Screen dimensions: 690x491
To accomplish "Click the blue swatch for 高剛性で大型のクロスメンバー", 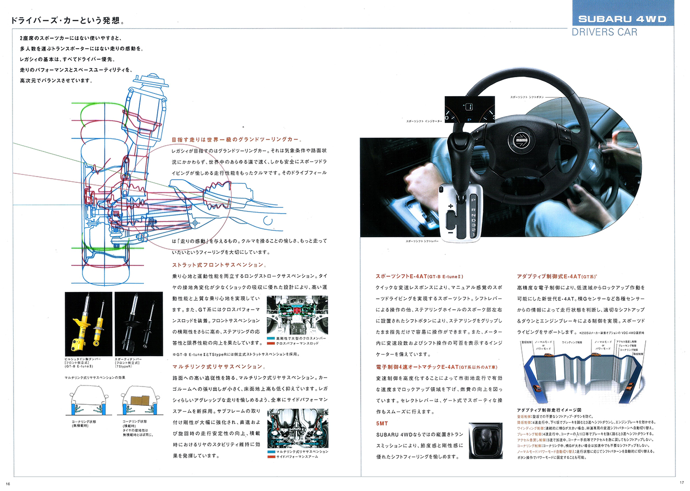I will pos(270,339).
